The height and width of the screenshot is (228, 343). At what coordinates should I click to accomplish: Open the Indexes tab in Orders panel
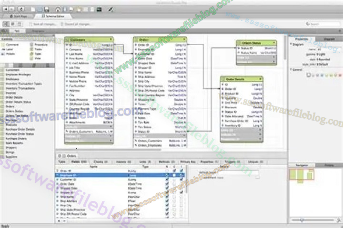tap(123, 161)
